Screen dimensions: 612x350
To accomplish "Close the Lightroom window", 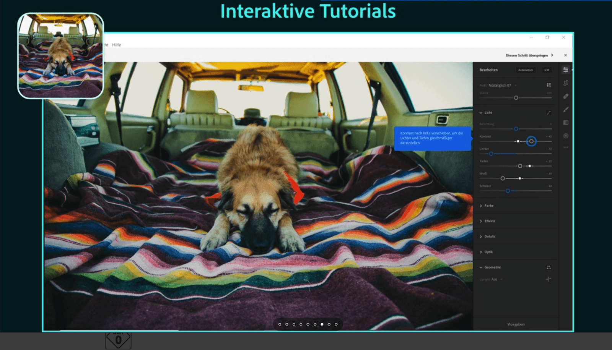I will click(563, 37).
